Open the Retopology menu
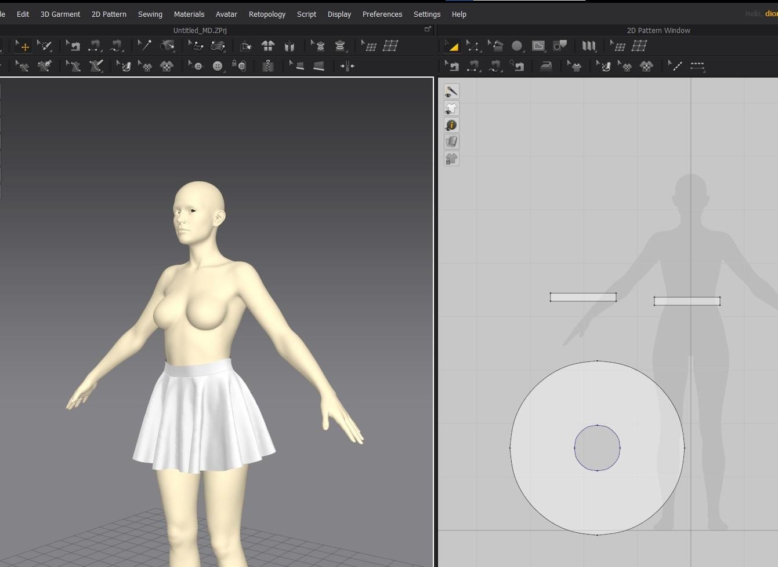The width and height of the screenshot is (778, 567). tap(267, 14)
